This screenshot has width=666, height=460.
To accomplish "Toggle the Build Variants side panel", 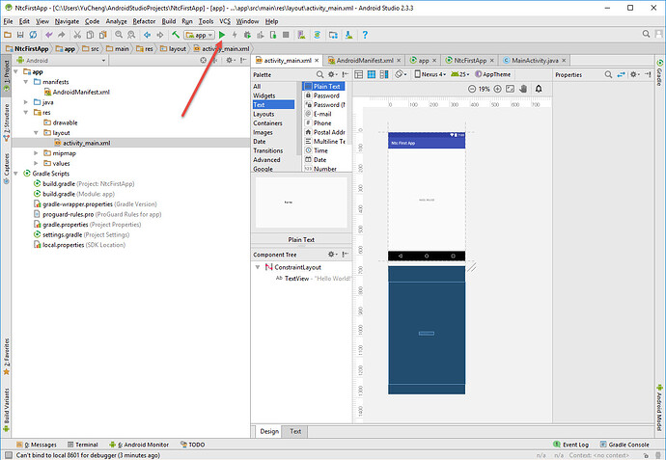I will [x=7, y=410].
